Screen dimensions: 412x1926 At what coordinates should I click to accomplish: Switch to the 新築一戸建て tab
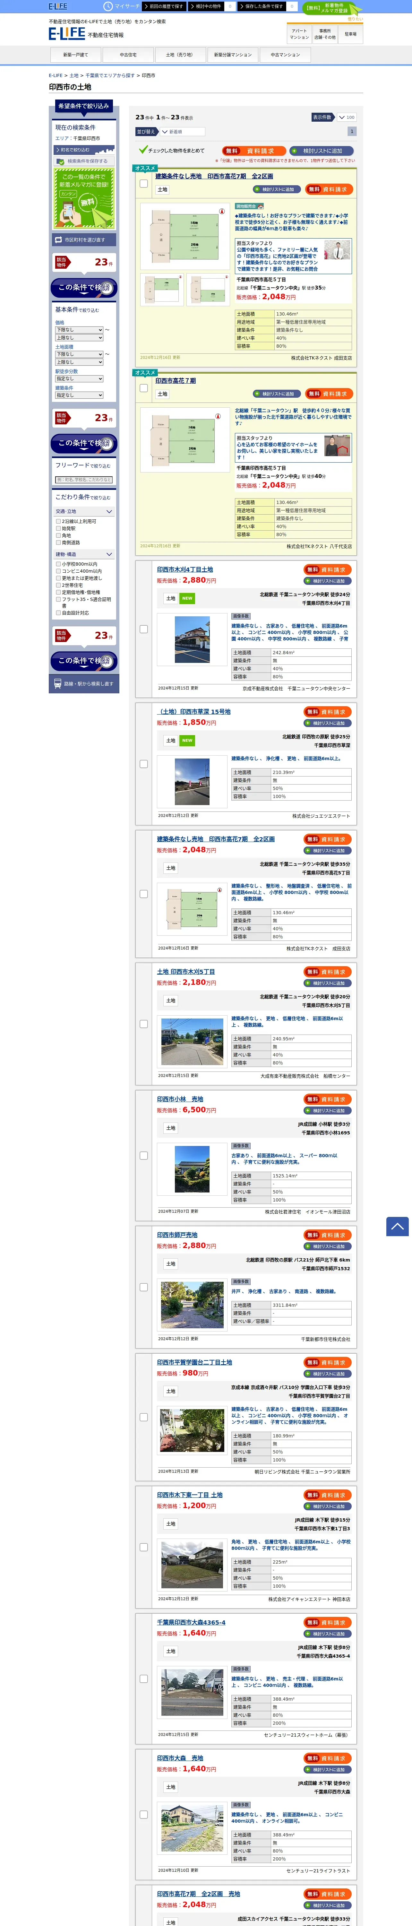pyautogui.click(x=75, y=55)
